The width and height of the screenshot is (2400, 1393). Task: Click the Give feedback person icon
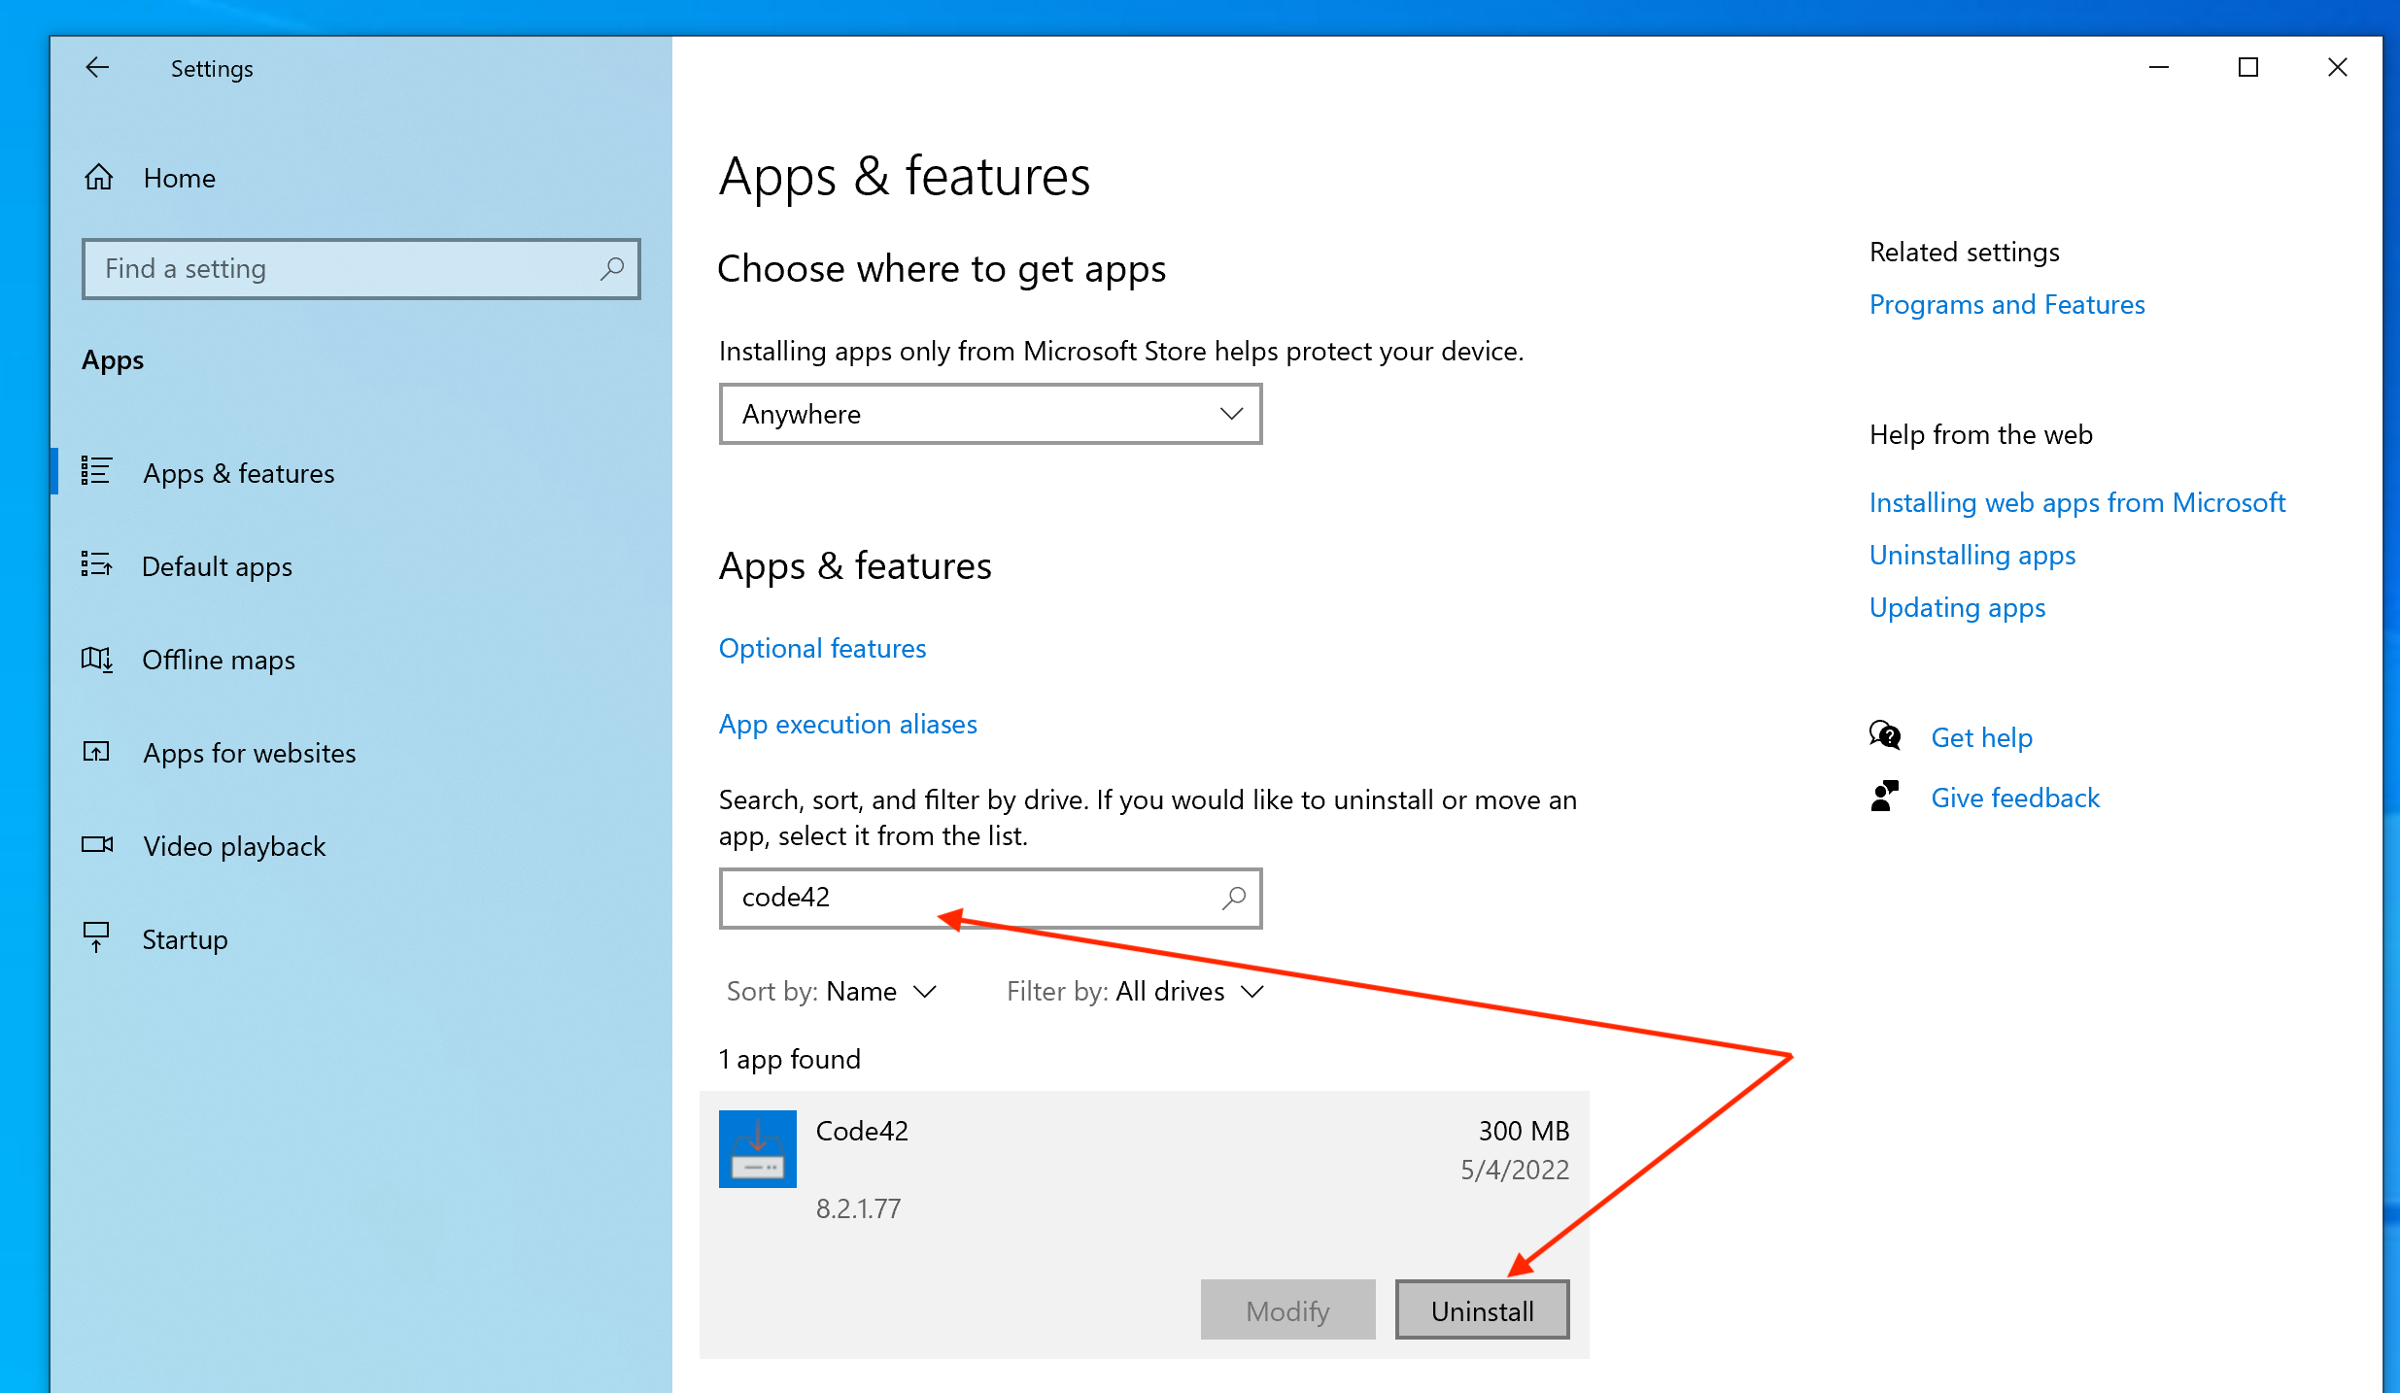click(1885, 798)
